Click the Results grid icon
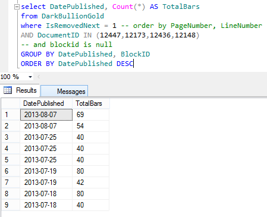This screenshot has width=267, height=217. tap(8, 90)
